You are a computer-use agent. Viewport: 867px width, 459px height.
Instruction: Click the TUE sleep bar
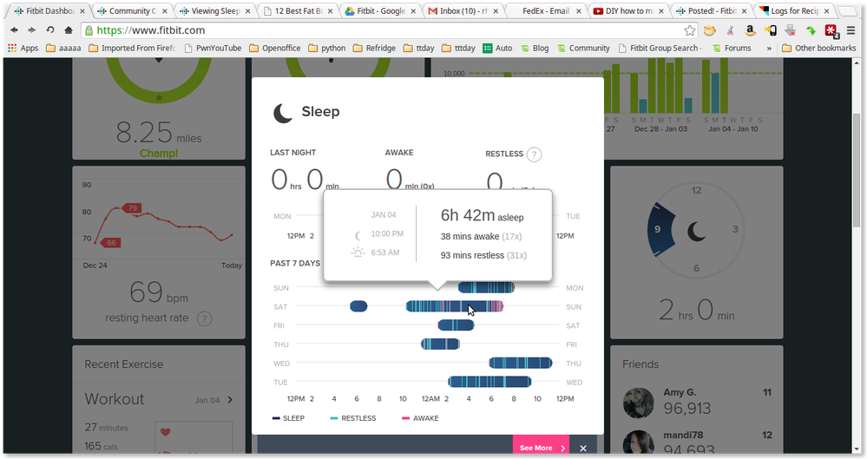click(489, 382)
